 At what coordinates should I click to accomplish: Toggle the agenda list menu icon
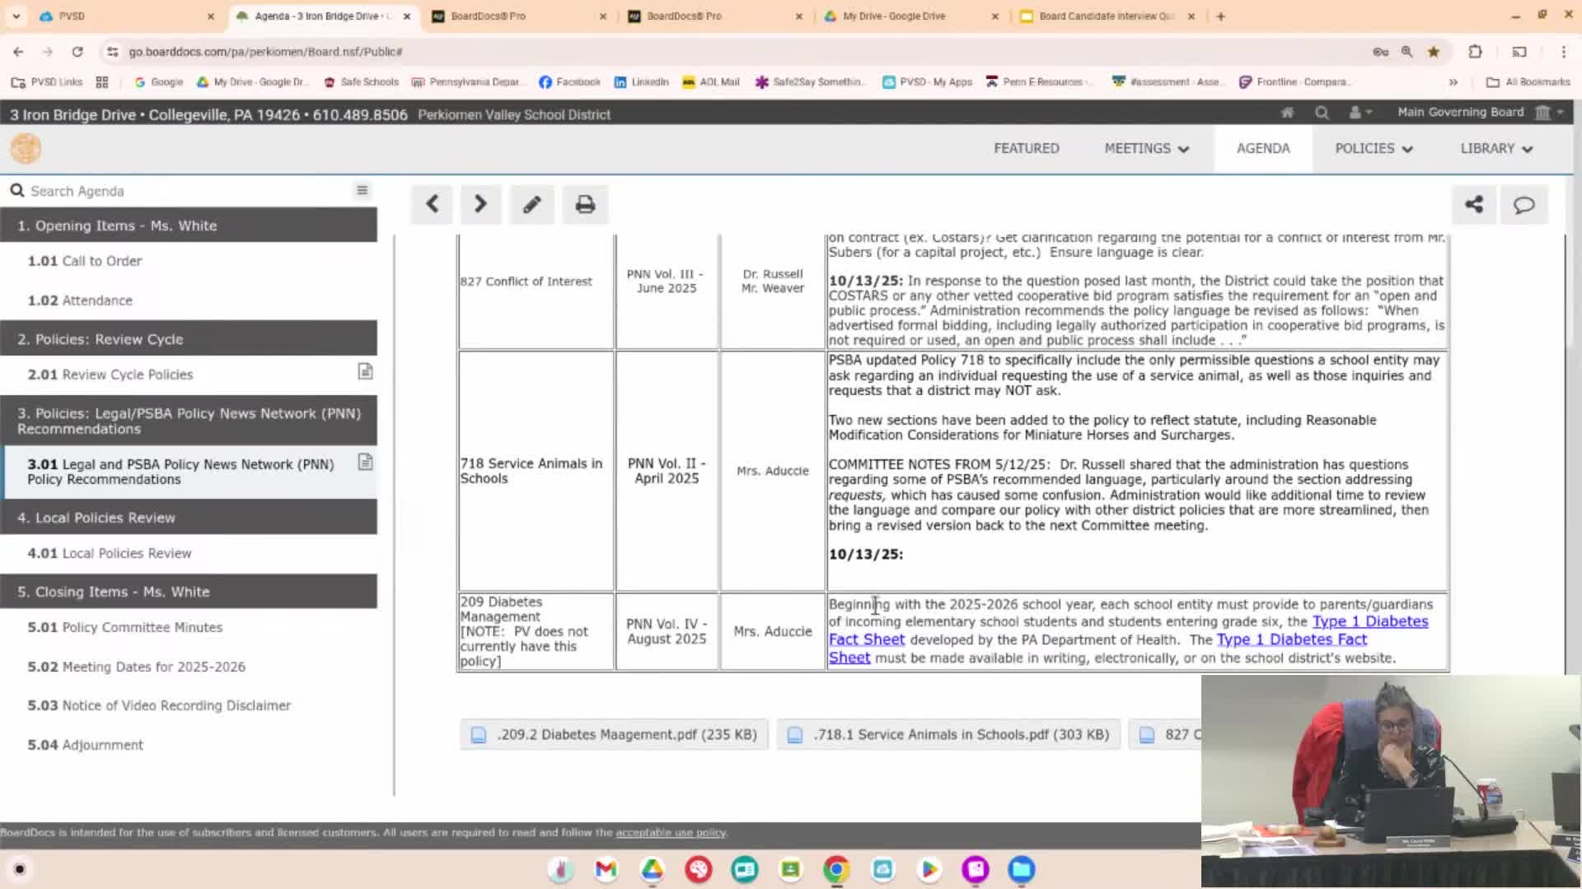pos(362,190)
